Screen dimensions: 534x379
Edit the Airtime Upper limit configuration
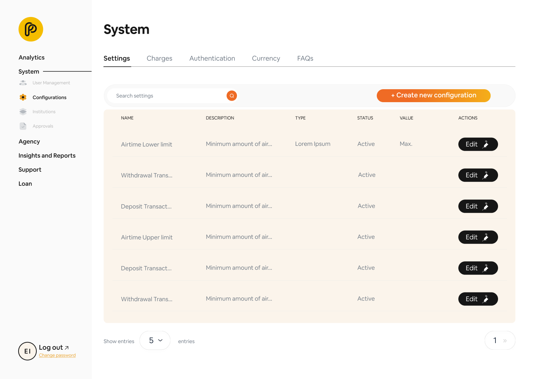point(478,237)
